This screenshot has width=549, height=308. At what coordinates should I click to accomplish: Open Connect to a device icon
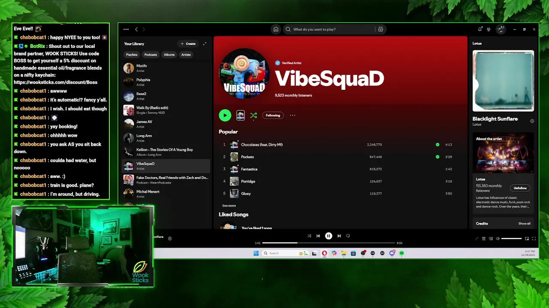click(x=491, y=239)
